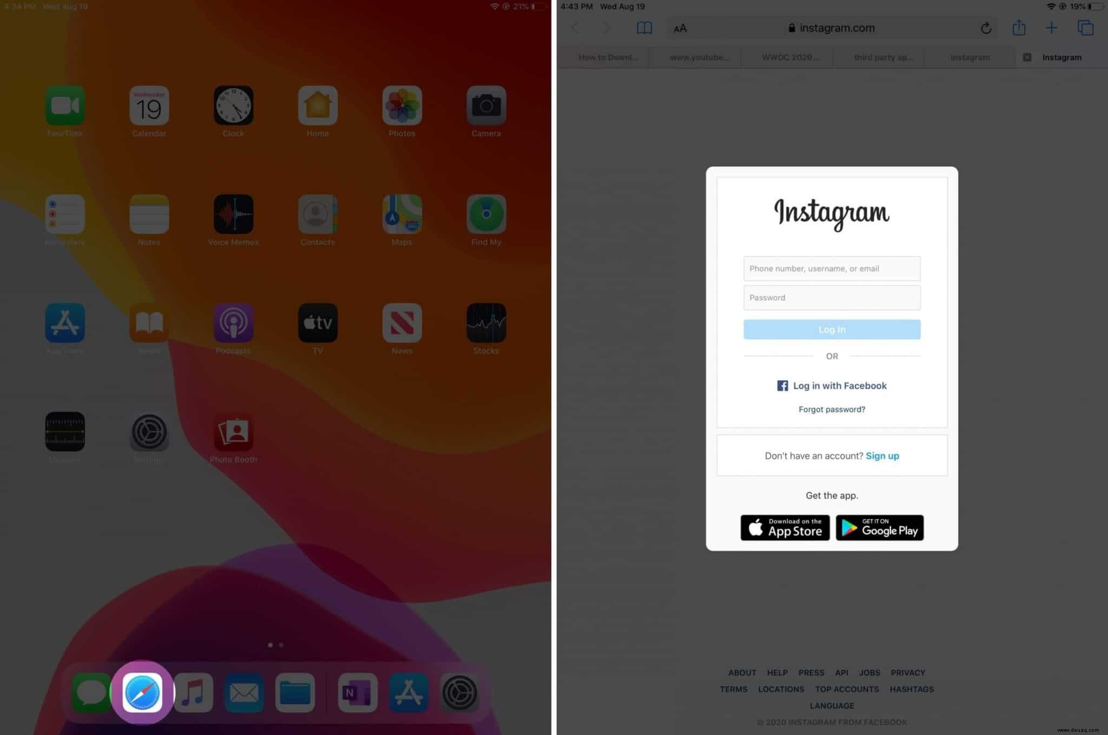Viewport: 1108px width, 735px height.
Task: Open new tab using plus button
Action: (1052, 27)
